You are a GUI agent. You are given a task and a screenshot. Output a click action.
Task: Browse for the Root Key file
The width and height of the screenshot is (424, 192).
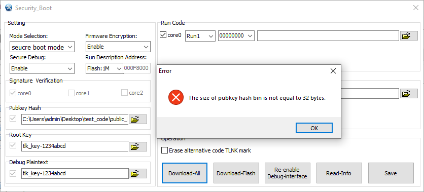tap(138, 146)
